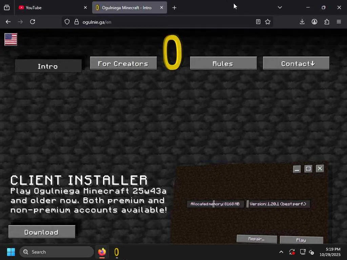Open Firefox from the taskbar
The width and height of the screenshot is (347, 260).
point(102,252)
